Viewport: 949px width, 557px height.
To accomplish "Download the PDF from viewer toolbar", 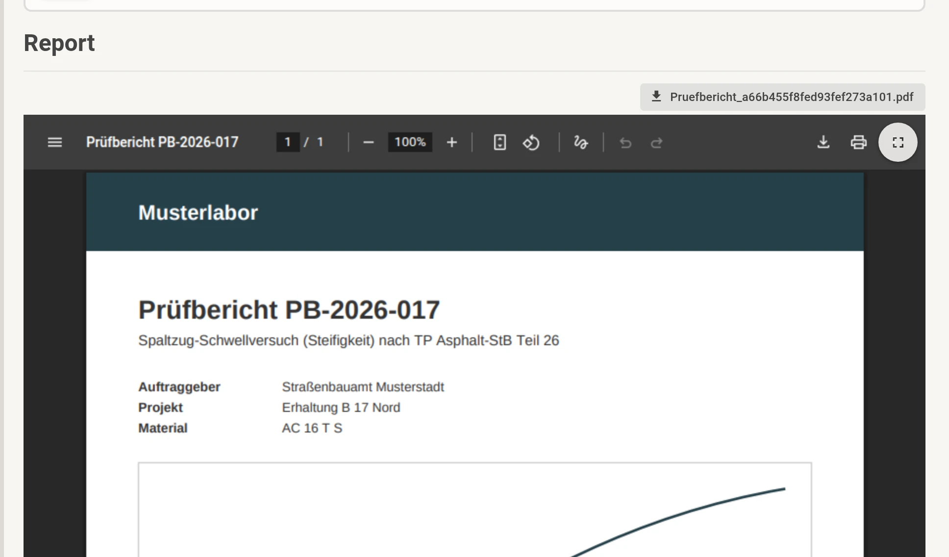I will tap(824, 143).
